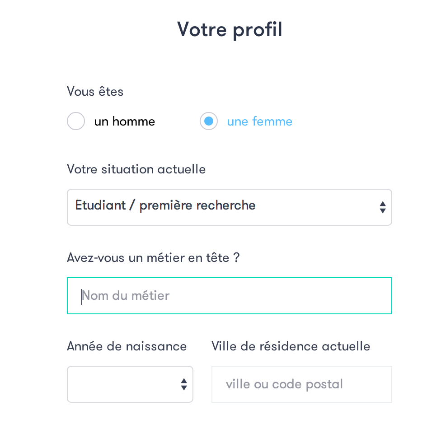
Task: Focus the "Nom du métier" input field
Action: click(229, 296)
